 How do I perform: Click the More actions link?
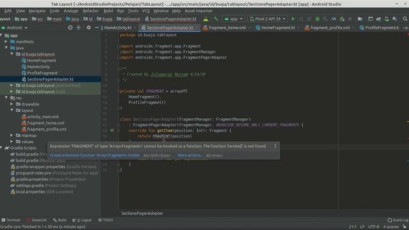(x=190, y=155)
